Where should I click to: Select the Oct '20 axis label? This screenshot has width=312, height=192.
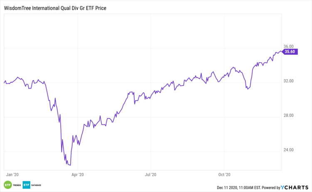point(224,175)
